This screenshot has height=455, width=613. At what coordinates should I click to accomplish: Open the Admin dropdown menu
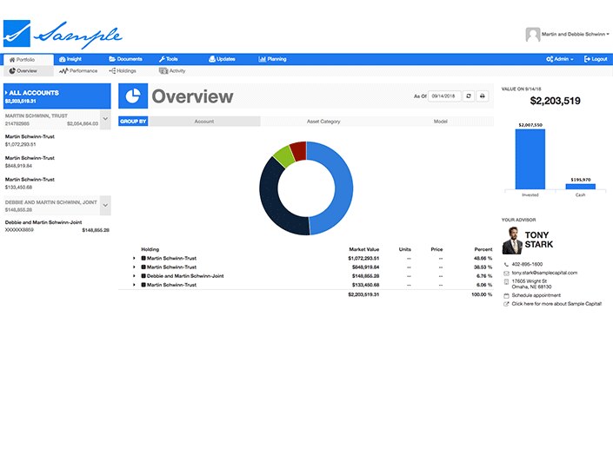pos(560,59)
